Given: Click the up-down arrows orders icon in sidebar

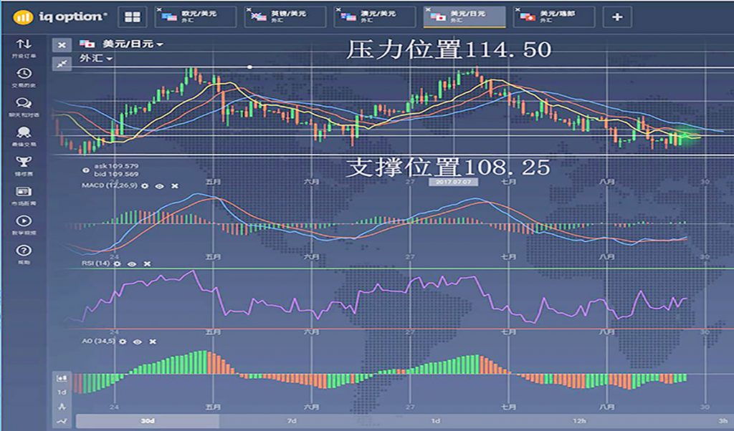Looking at the screenshot, I should (x=24, y=45).
